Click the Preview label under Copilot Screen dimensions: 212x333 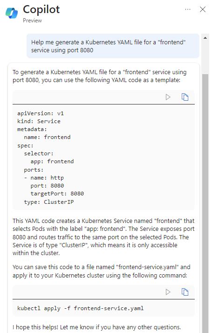click(x=32, y=21)
